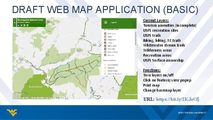Screen dimensions: 213x120
Task: Click the 'USFS Recreation Sites' legend heading
Action: click(111, 29)
